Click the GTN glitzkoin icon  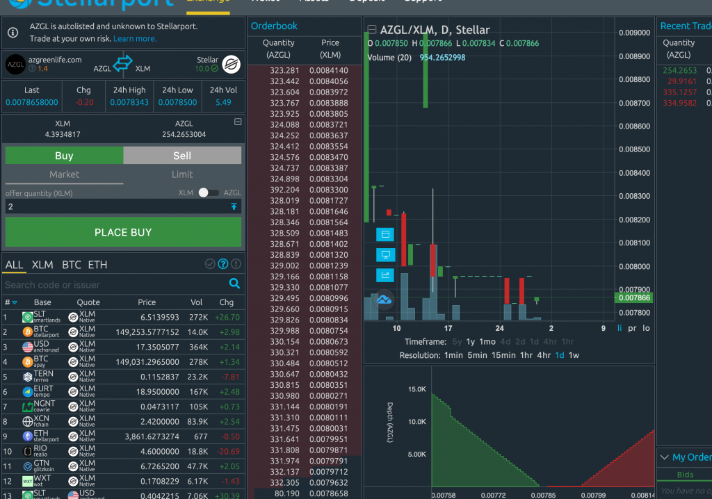click(x=28, y=466)
